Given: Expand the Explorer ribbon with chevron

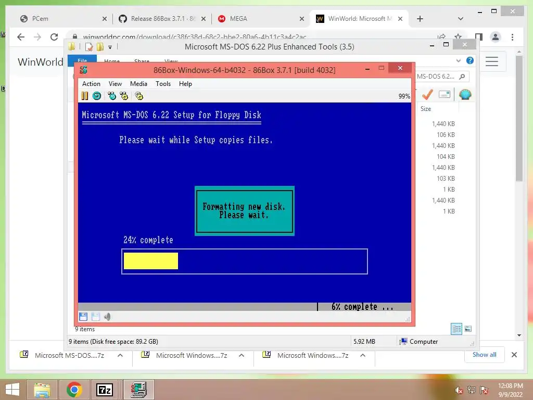Looking at the screenshot, I should [x=459, y=60].
